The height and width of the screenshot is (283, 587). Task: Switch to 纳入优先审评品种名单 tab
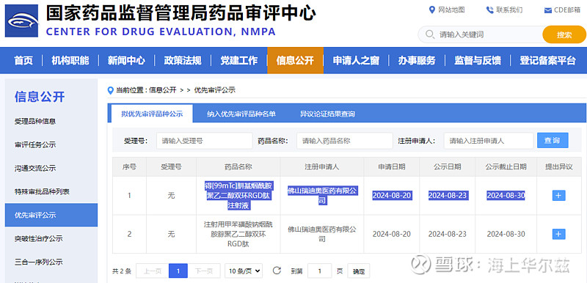(241, 114)
